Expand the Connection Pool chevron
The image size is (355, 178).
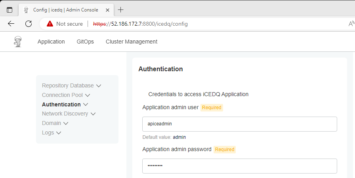point(88,95)
